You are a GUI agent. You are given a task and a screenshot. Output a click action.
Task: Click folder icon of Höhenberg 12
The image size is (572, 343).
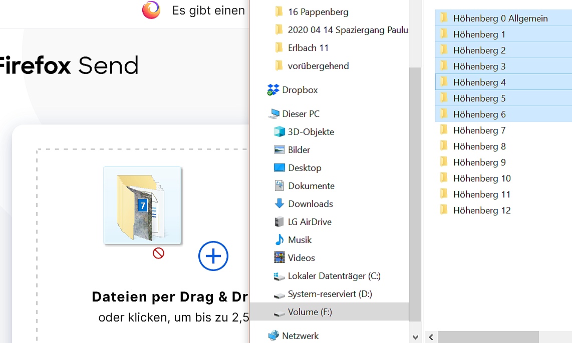tap(444, 209)
